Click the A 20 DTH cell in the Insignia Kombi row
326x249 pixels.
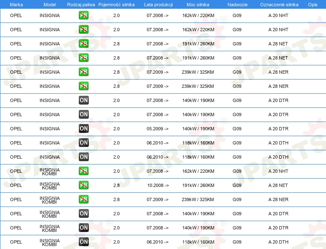tap(278, 242)
